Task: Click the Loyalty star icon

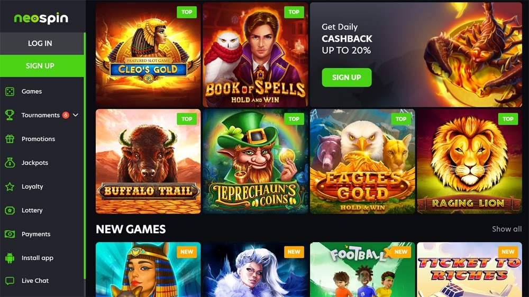Action: (x=10, y=186)
